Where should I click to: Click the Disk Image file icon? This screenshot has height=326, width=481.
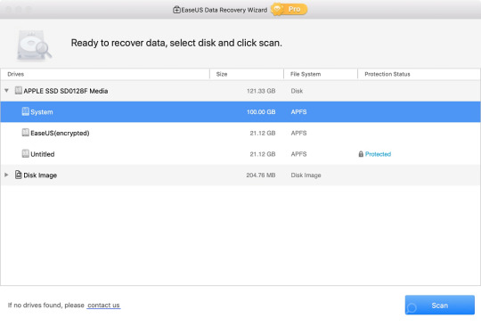click(19, 175)
